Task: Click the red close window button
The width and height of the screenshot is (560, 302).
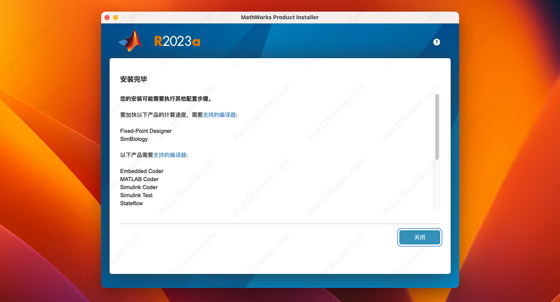Action: pos(107,18)
